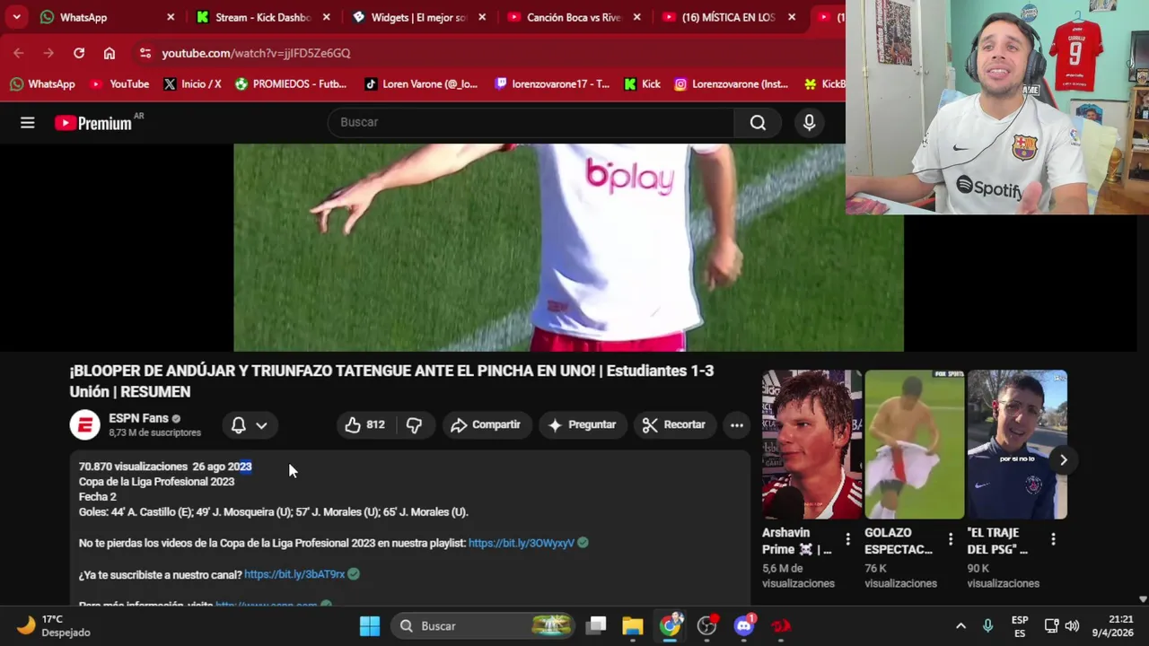Open the bit.ly/3bAT9rx subscribe link
This screenshot has width=1149, height=646.
click(x=294, y=574)
